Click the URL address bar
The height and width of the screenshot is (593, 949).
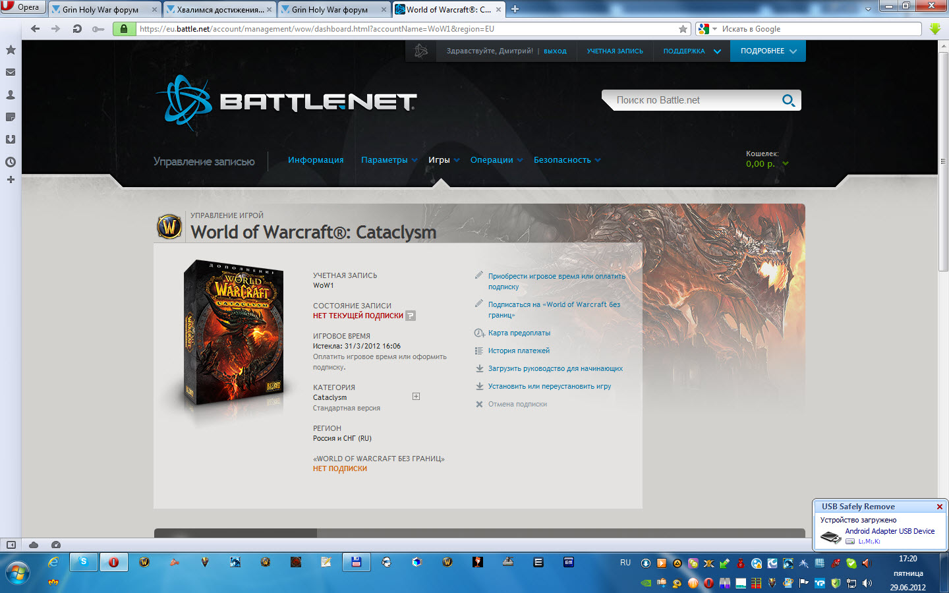(x=407, y=29)
